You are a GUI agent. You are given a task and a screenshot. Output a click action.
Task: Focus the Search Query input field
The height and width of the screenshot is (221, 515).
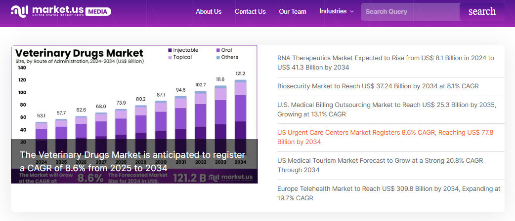point(411,12)
